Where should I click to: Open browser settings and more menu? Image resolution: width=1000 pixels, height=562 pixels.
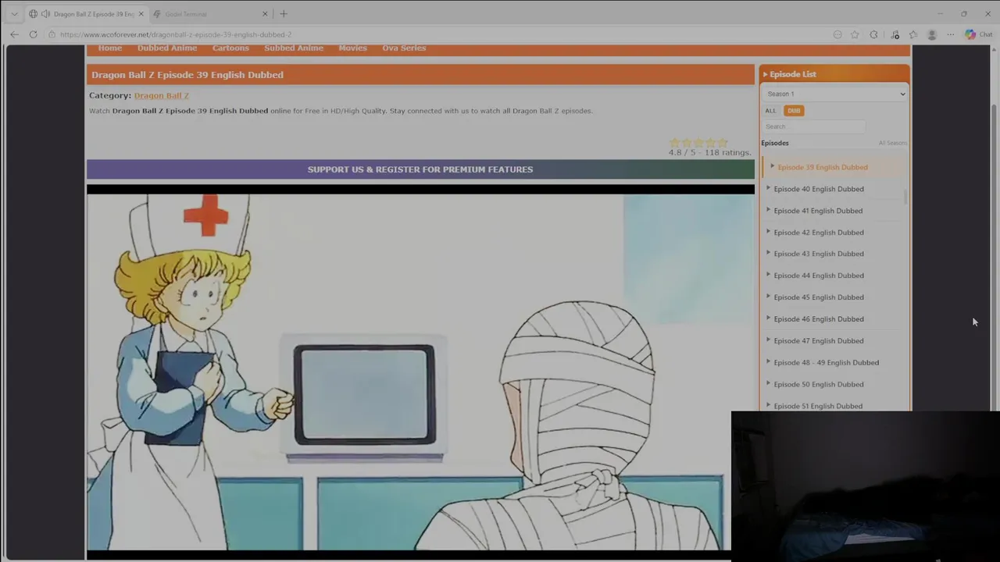(950, 34)
